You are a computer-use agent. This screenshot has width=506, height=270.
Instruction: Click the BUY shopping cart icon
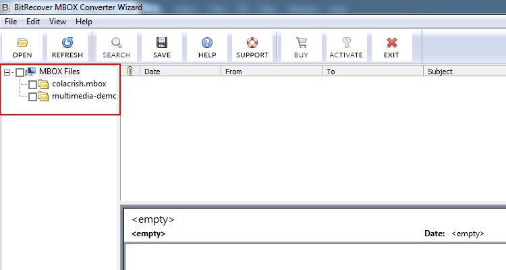[x=302, y=43]
